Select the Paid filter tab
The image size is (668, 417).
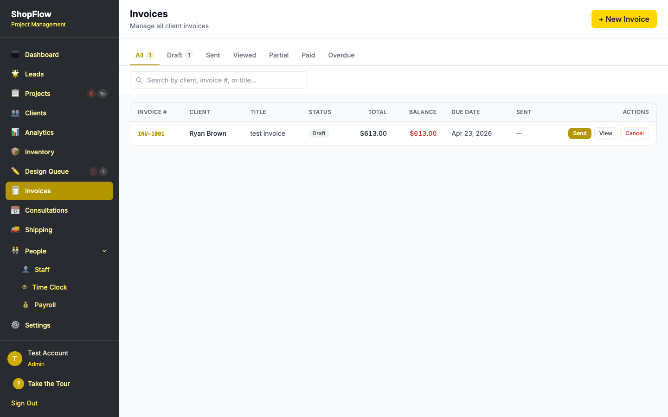(x=308, y=55)
